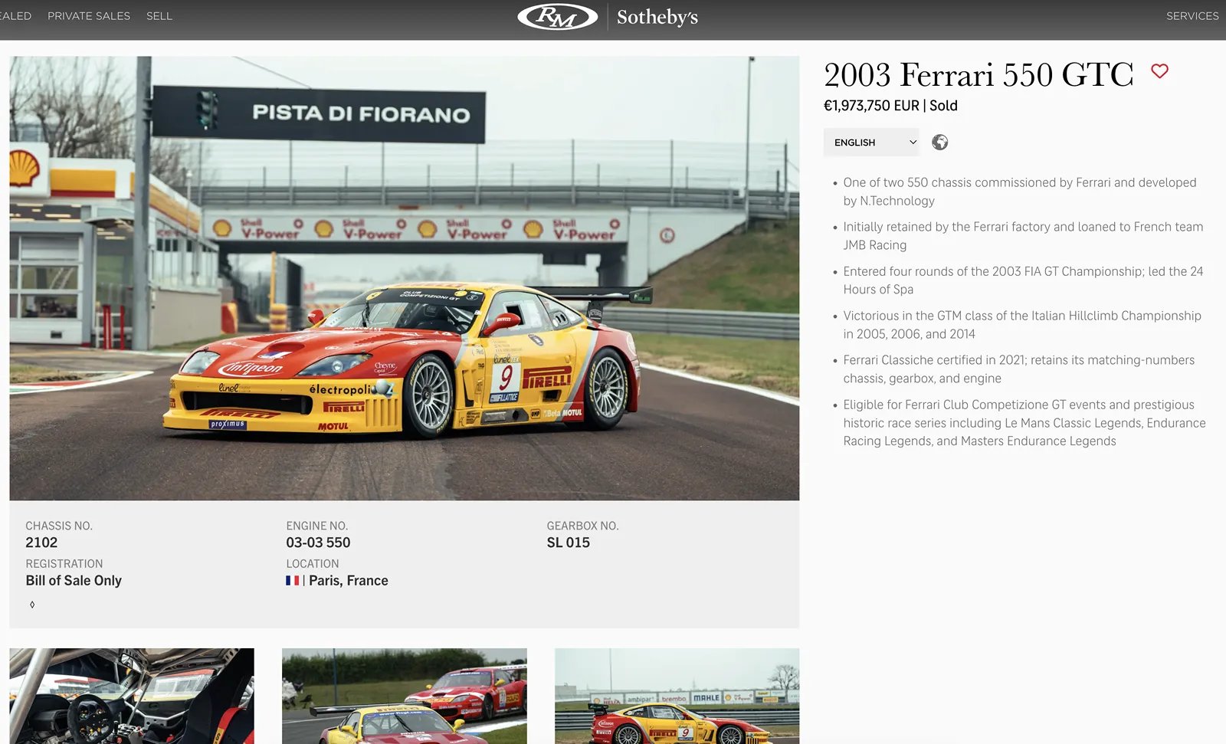The width and height of the screenshot is (1226, 744).
Task: Click the 2003 Ferrari 550 GTC title
Action: [x=978, y=75]
